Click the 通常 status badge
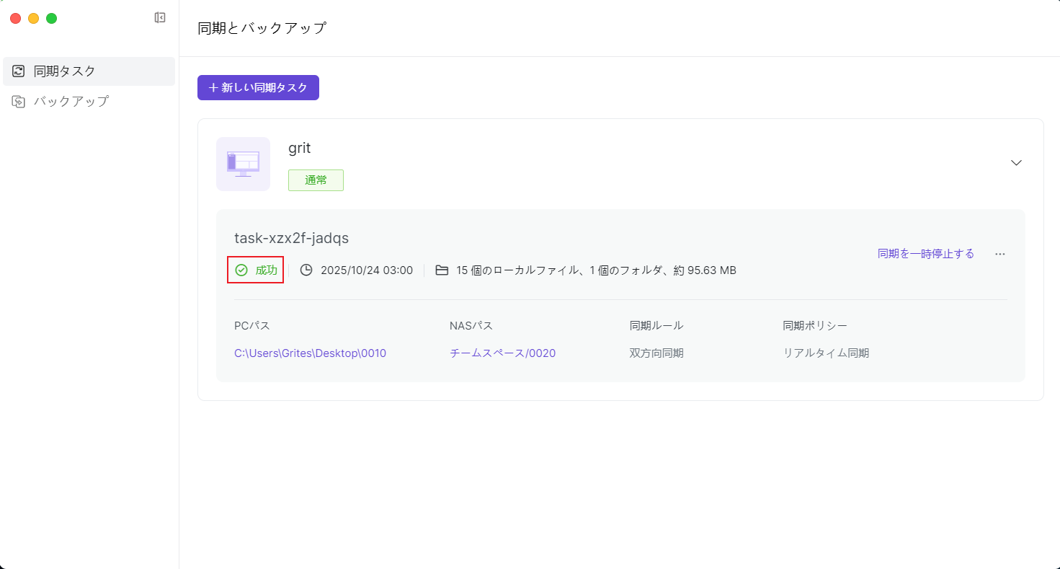Image resolution: width=1060 pixels, height=569 pixels. click(316, 180)
